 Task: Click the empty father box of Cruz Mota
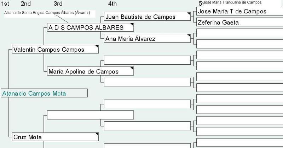point(91,115)
